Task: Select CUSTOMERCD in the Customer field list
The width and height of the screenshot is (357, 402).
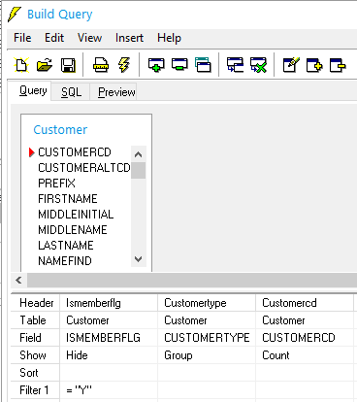Action: (75, 152)
